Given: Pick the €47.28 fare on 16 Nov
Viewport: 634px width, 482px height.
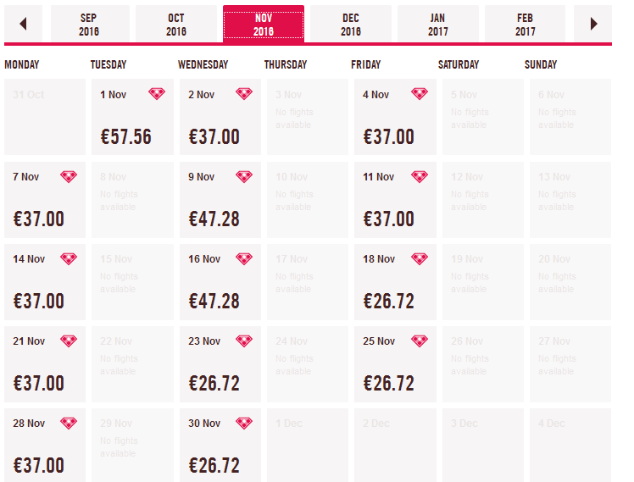Looking at the screenshot, I should pos(214,301).
